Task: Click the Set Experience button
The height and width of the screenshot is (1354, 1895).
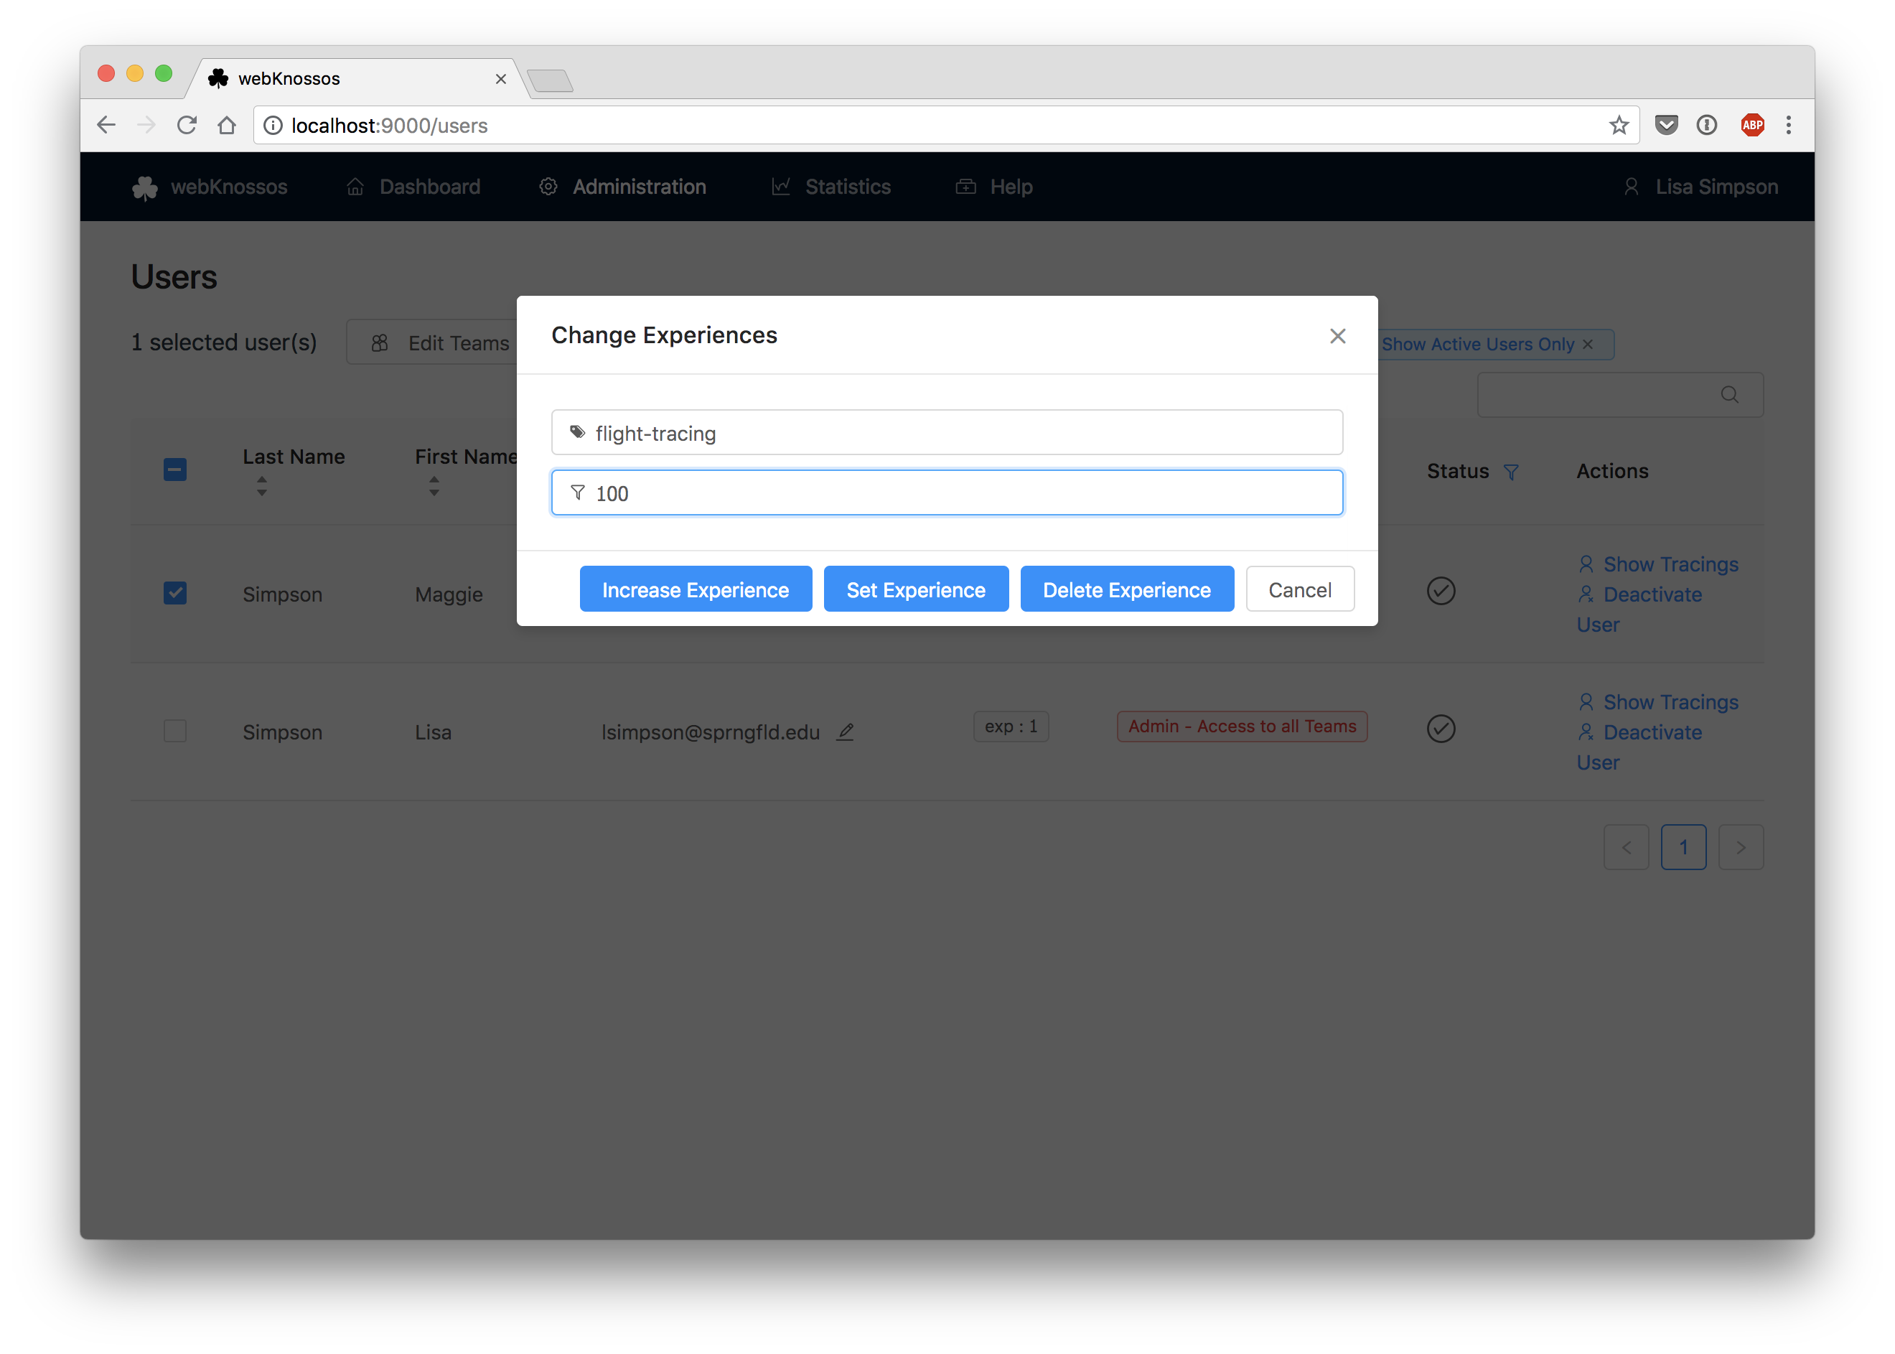Action: 915,589
